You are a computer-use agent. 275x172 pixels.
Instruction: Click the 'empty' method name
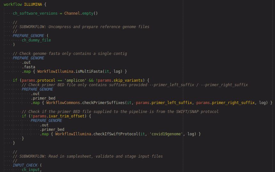(88, 13)
